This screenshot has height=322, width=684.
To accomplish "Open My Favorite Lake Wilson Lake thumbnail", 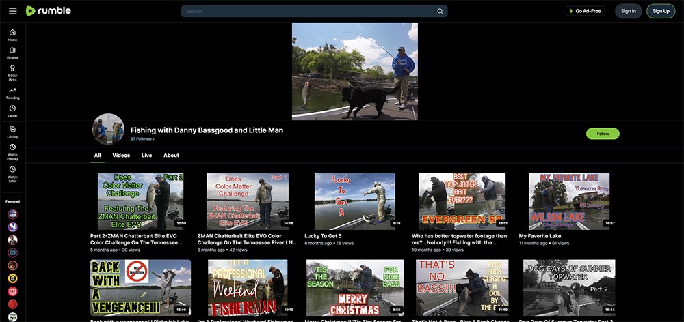I will click(569, 201).
